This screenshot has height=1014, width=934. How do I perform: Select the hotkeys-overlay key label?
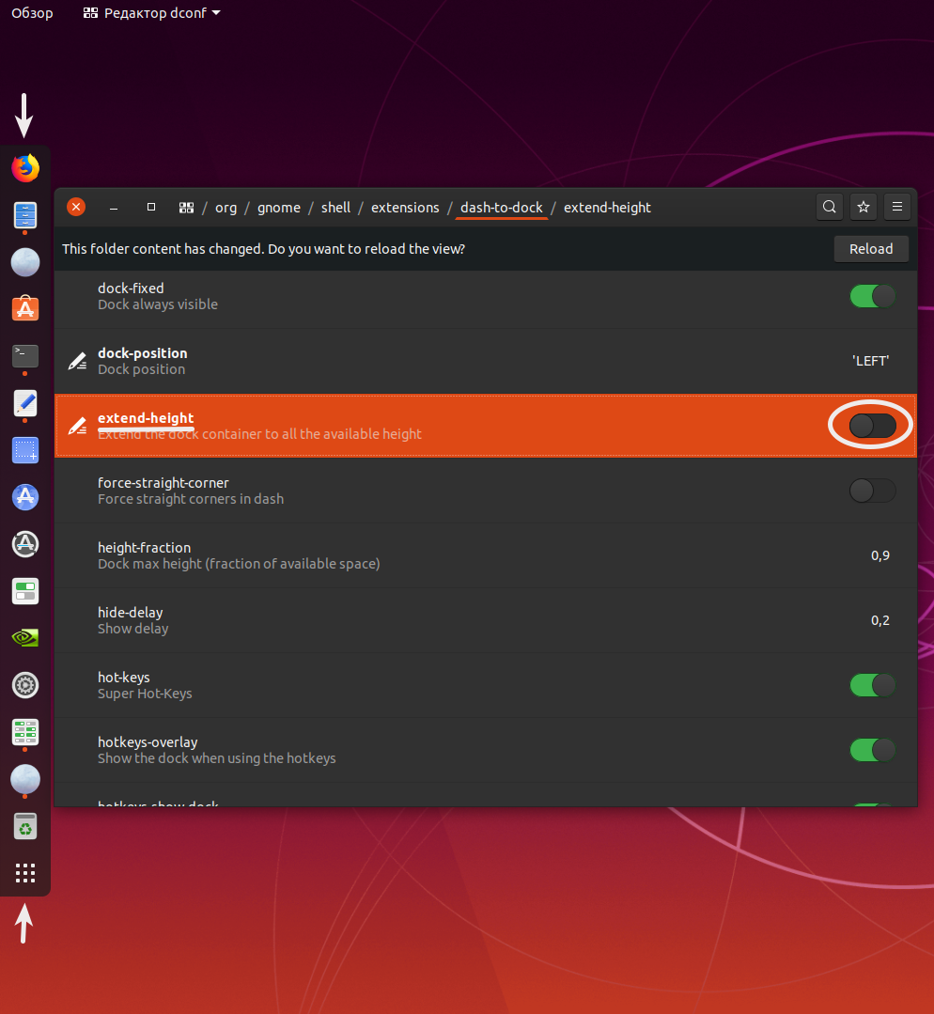coord(148,742)
